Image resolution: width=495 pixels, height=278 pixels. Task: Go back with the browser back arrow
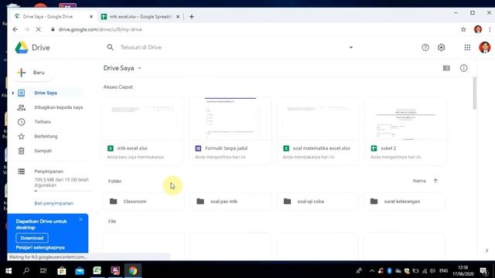click(x=15, y=29)
